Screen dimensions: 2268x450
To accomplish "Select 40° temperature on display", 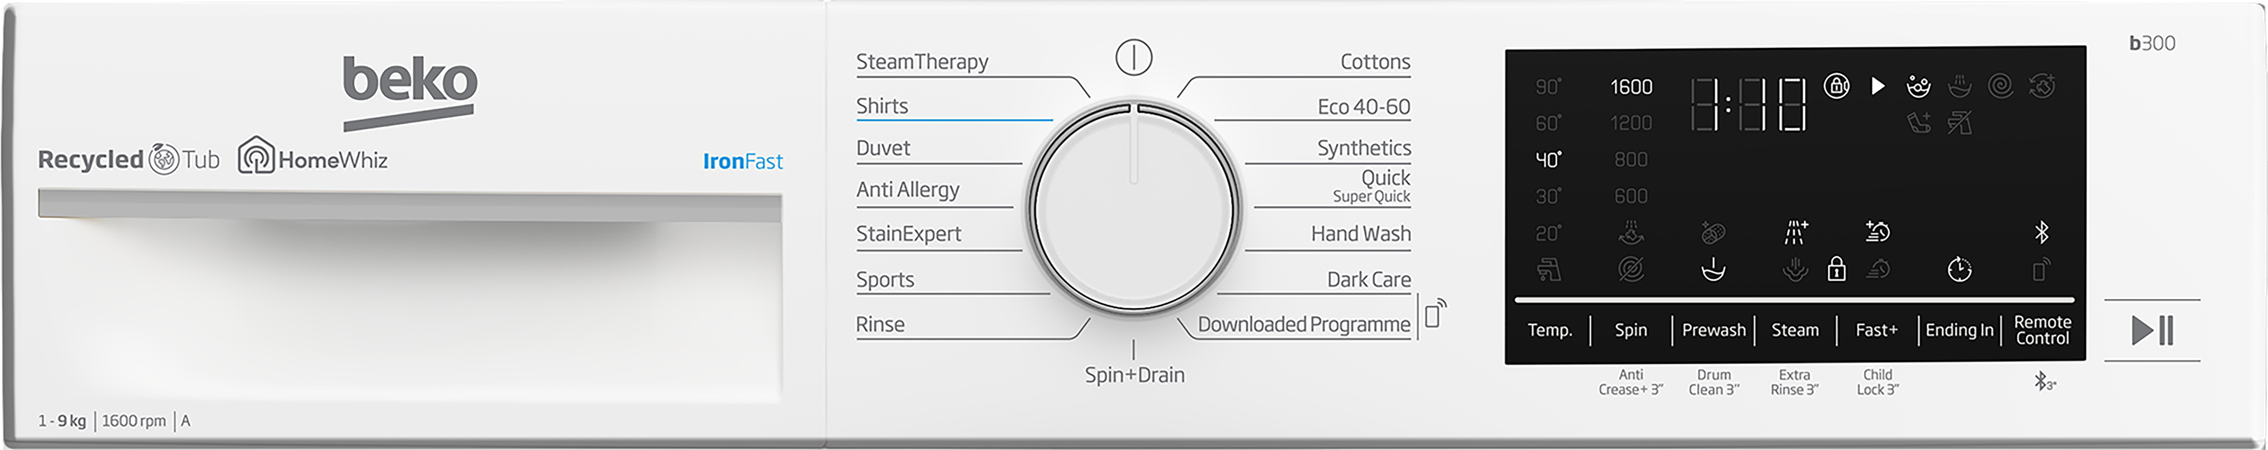I will tap(1548, 159).
